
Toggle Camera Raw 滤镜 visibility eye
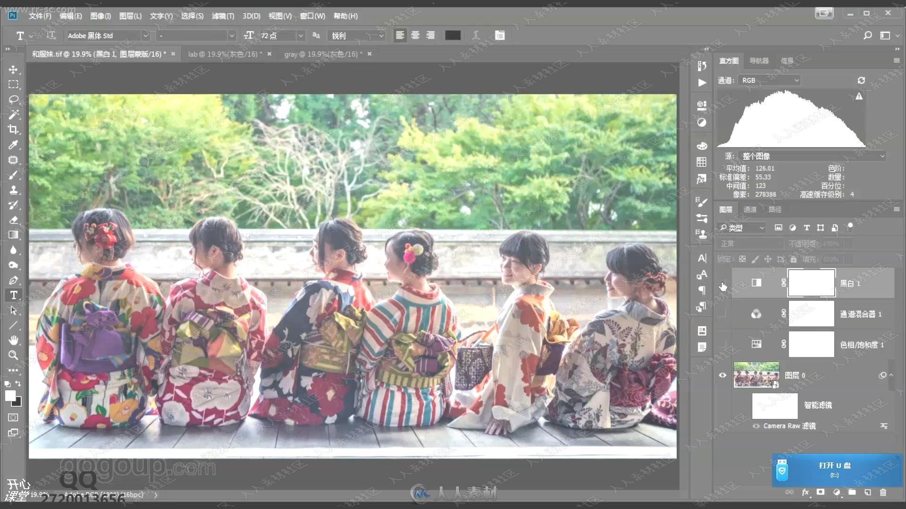(756, 426)
